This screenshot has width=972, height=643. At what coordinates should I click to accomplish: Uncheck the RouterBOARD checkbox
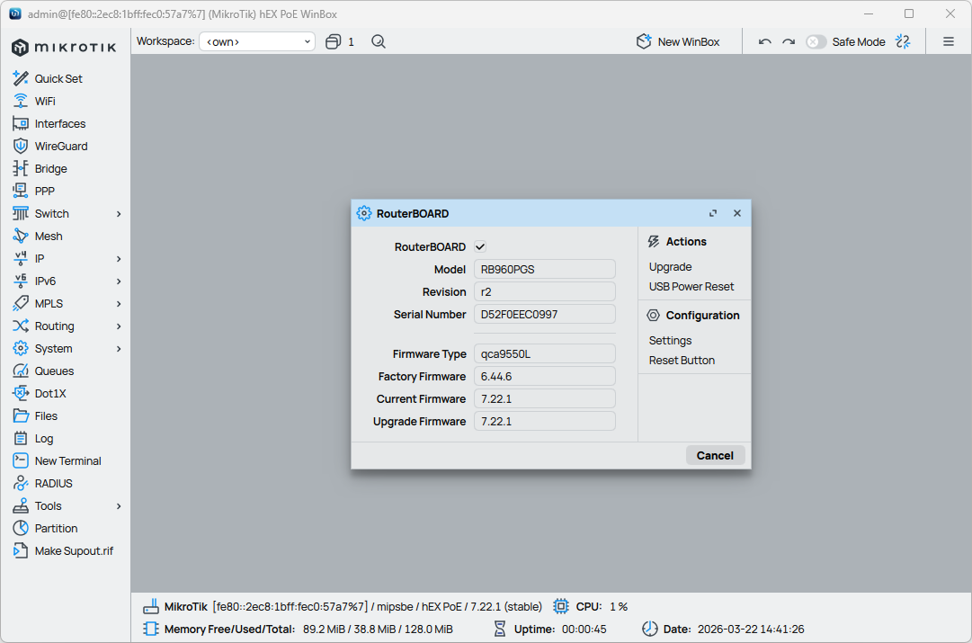point(480,246)
